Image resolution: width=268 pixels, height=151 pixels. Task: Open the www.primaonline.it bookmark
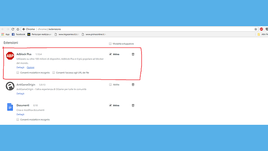pos(94,34)
